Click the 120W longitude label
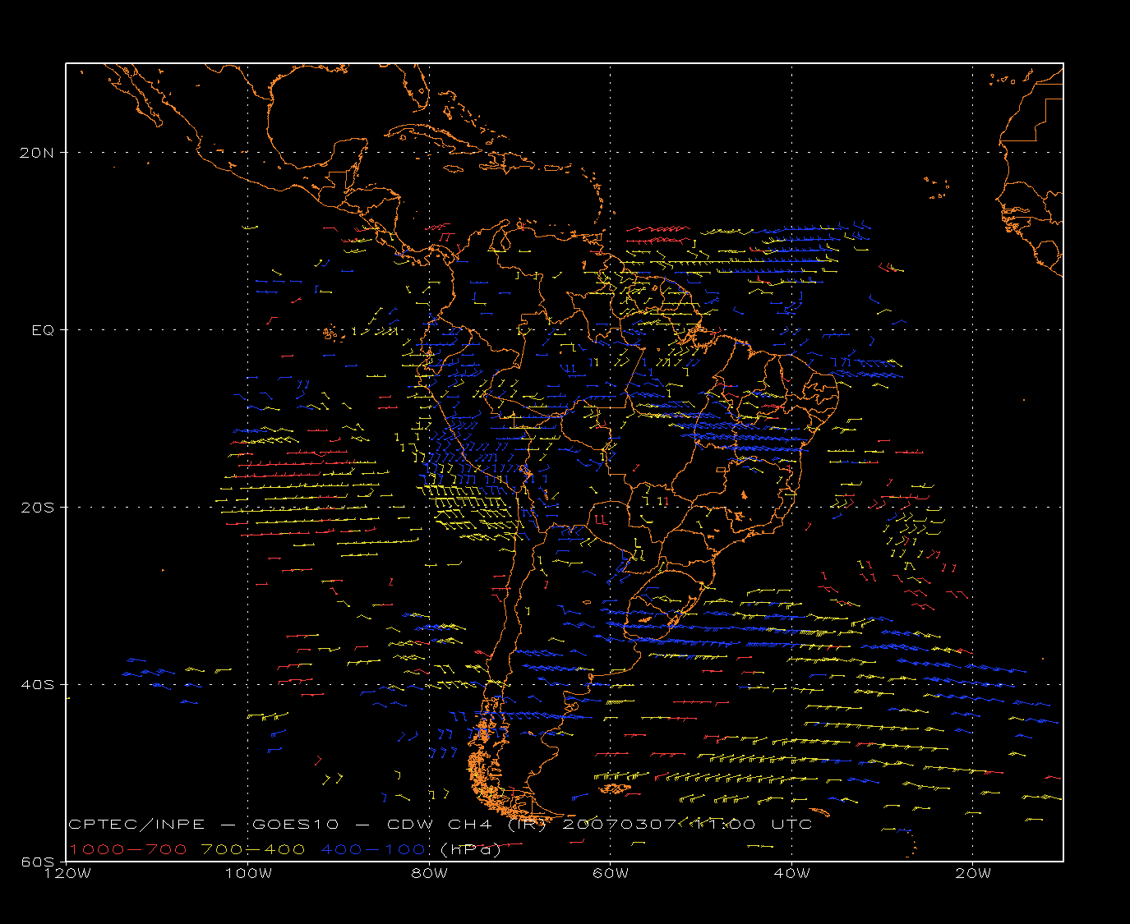The width and height of the screenshot is (1130, 924). pyautogui.click(x=67, y=874)
